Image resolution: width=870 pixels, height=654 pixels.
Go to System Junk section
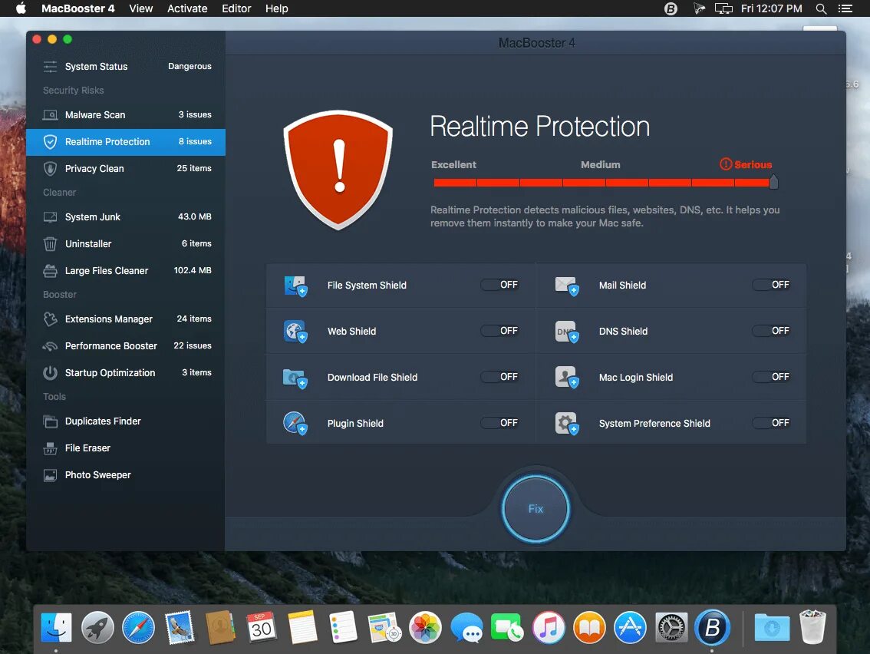(x=126, y=217)
